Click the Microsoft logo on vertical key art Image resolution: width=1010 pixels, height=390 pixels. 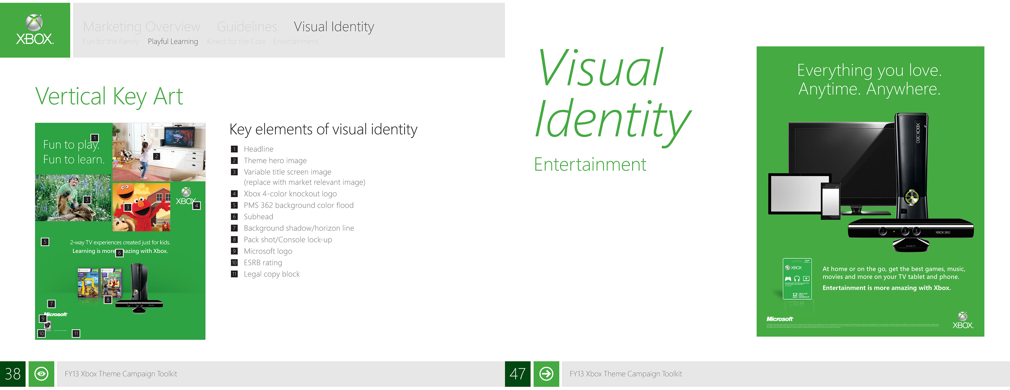click(x=56, y=314)
